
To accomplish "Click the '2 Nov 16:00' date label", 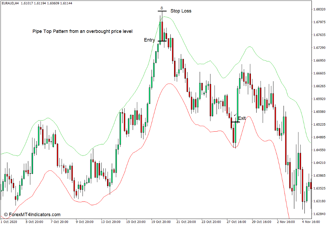I will coord(286,222).
